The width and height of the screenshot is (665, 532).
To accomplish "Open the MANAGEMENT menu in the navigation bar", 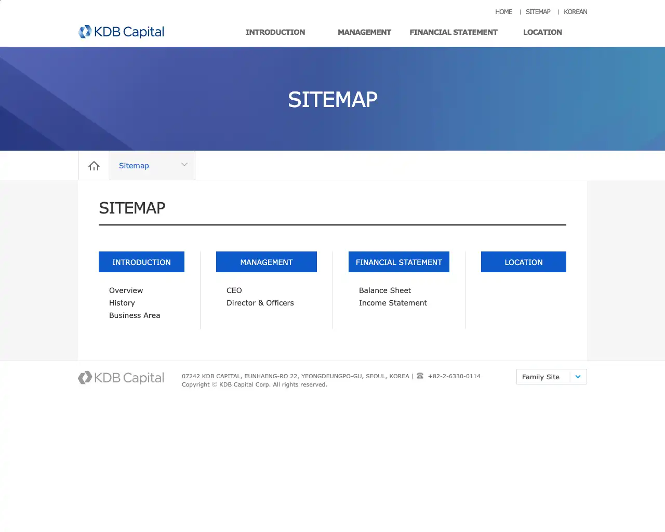I will (364, 32).
